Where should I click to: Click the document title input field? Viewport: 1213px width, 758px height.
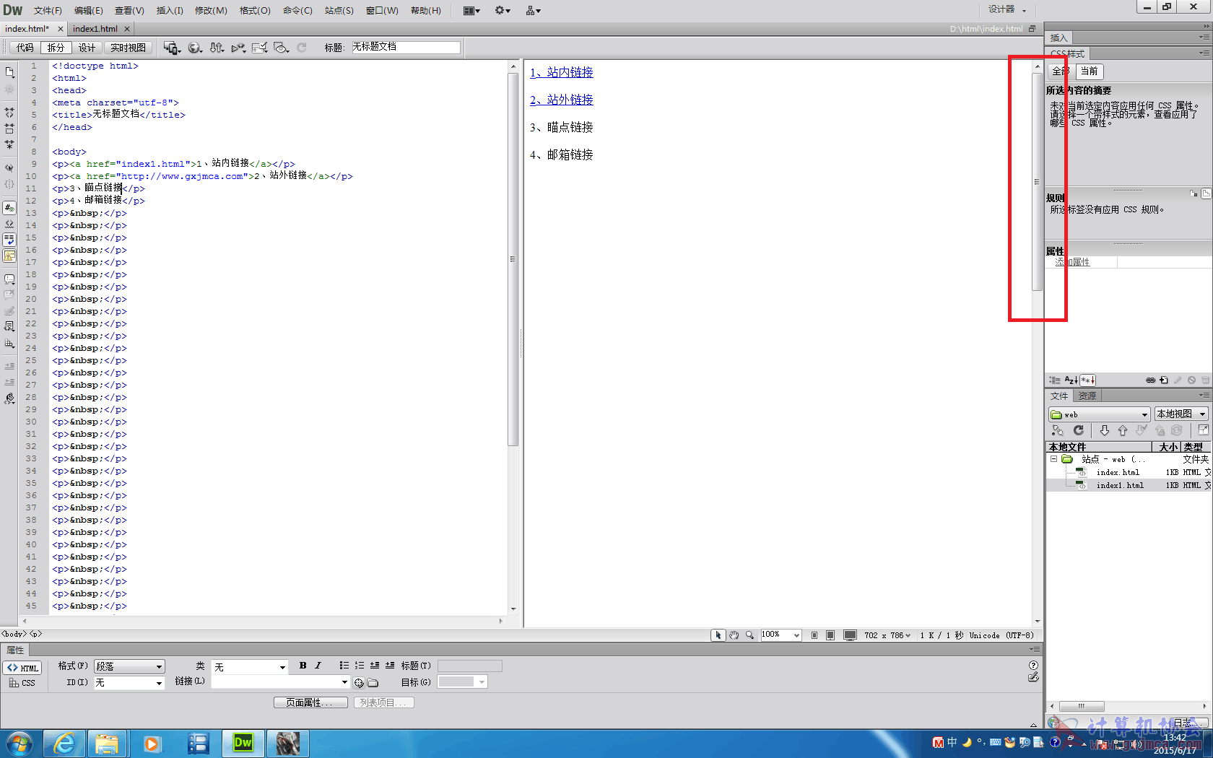[406, 47]
